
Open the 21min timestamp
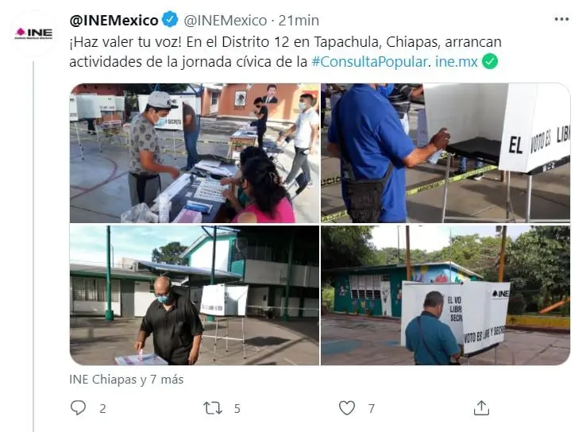click(x=299, y=20)
